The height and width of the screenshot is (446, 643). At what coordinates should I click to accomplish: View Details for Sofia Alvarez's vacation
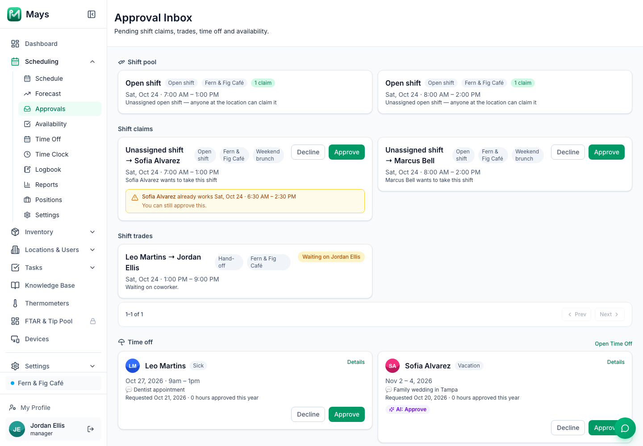click(616, 362)
